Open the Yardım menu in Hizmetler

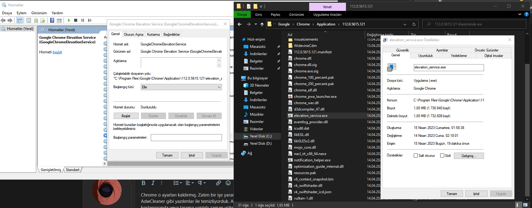coord(57,13)
